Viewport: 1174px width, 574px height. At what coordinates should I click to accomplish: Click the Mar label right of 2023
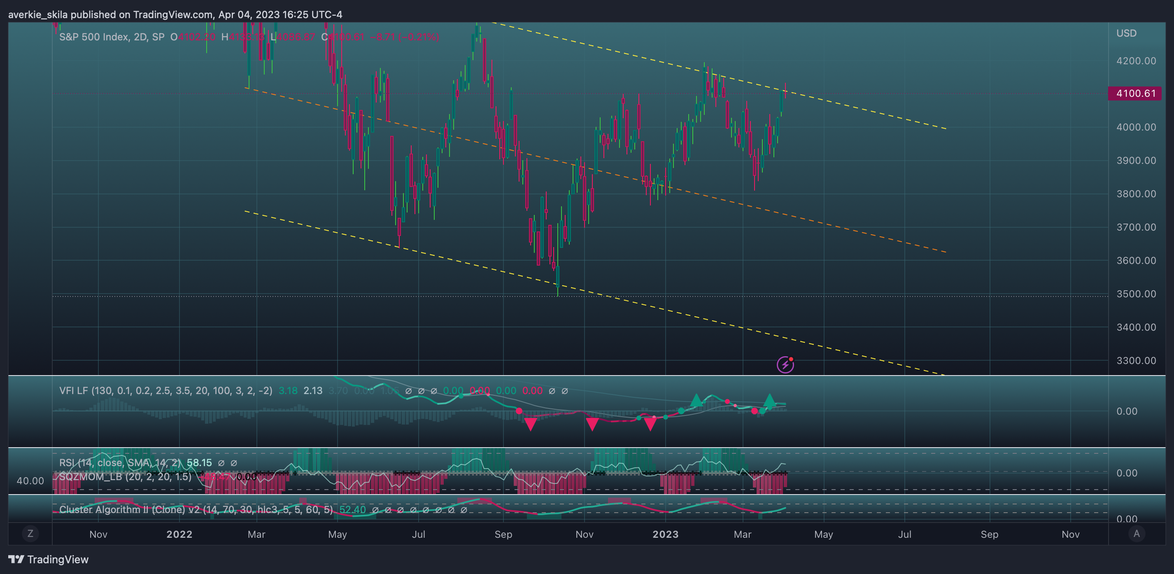tap(743, 534)
